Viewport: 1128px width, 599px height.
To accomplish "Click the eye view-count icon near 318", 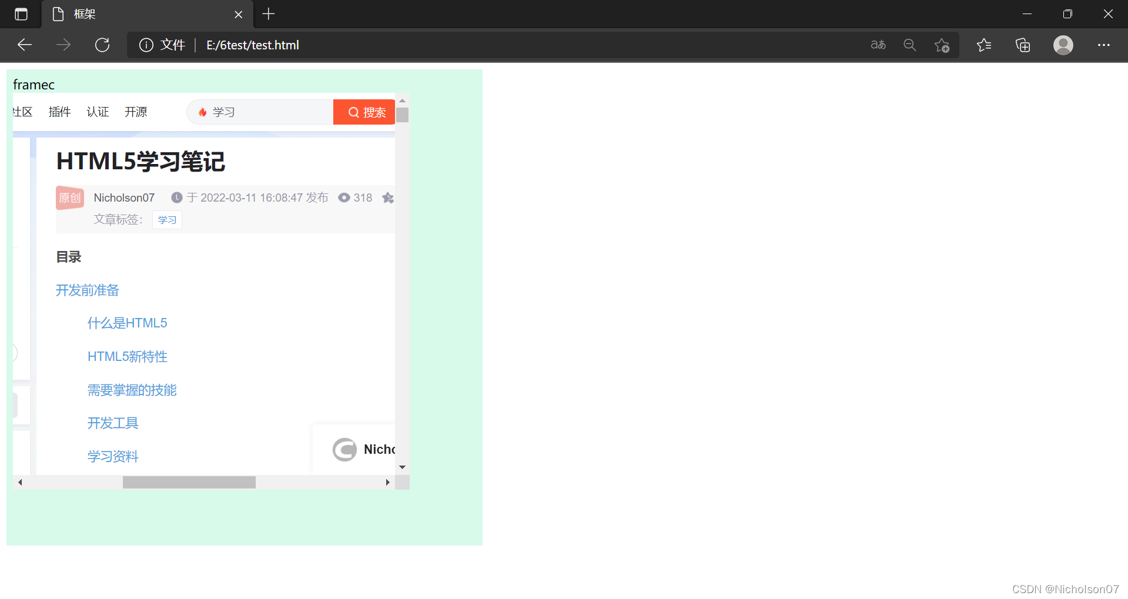I will point(344,198).
